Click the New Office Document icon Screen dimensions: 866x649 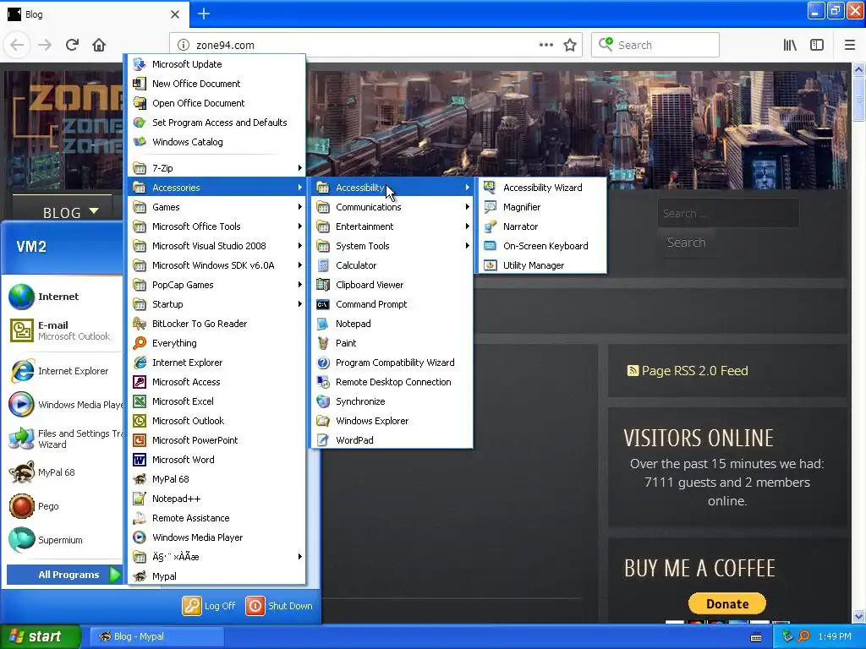pyautogui.click(x=140, y=84)
